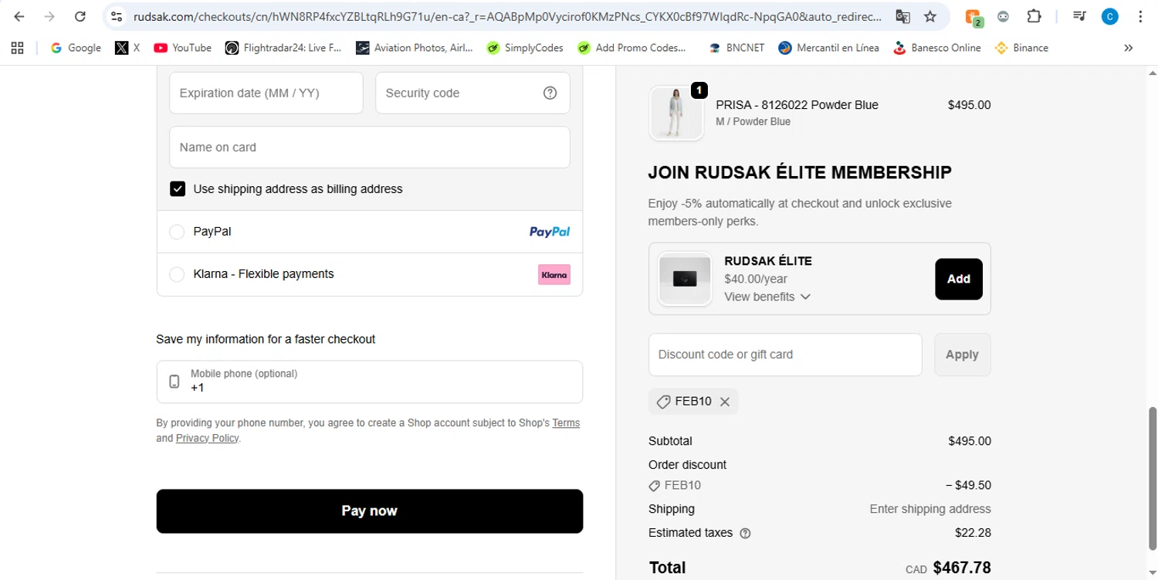Screen dimensions: 1158x580
Task: Open Chrome three-dot menu
Action: click(x=1140, y=16)
